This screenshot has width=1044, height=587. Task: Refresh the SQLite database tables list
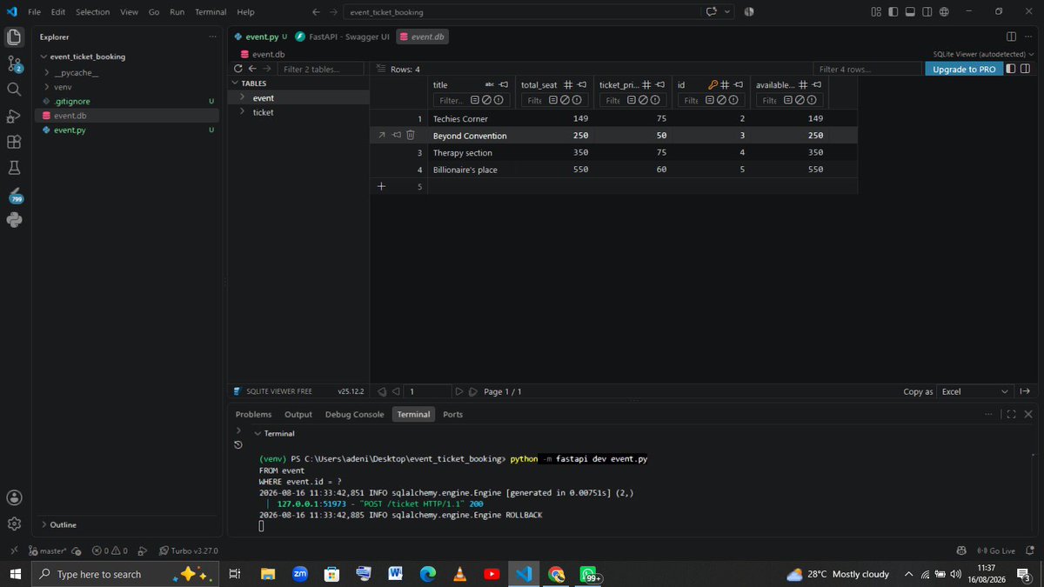238,69
